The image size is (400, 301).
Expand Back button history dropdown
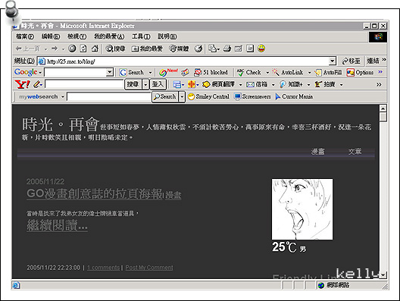(45, 49)
